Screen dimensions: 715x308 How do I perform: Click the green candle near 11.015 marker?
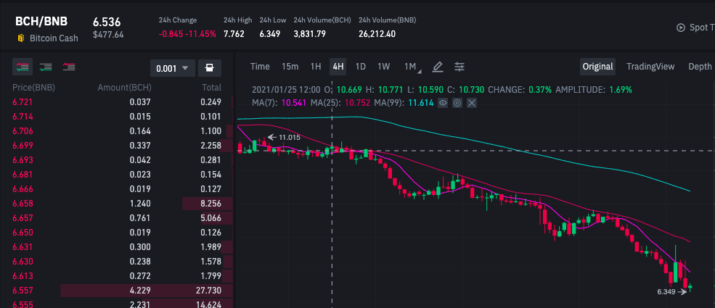tap(255, 146)
